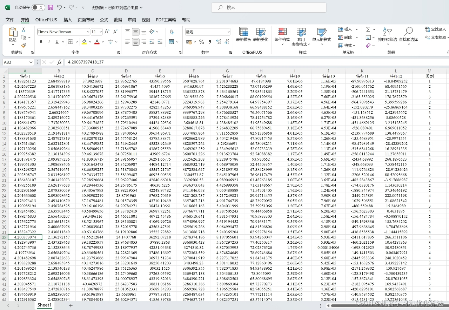449x310 pixels.
Task: Click the 删除 delete cells button
Action: (345, 37)
